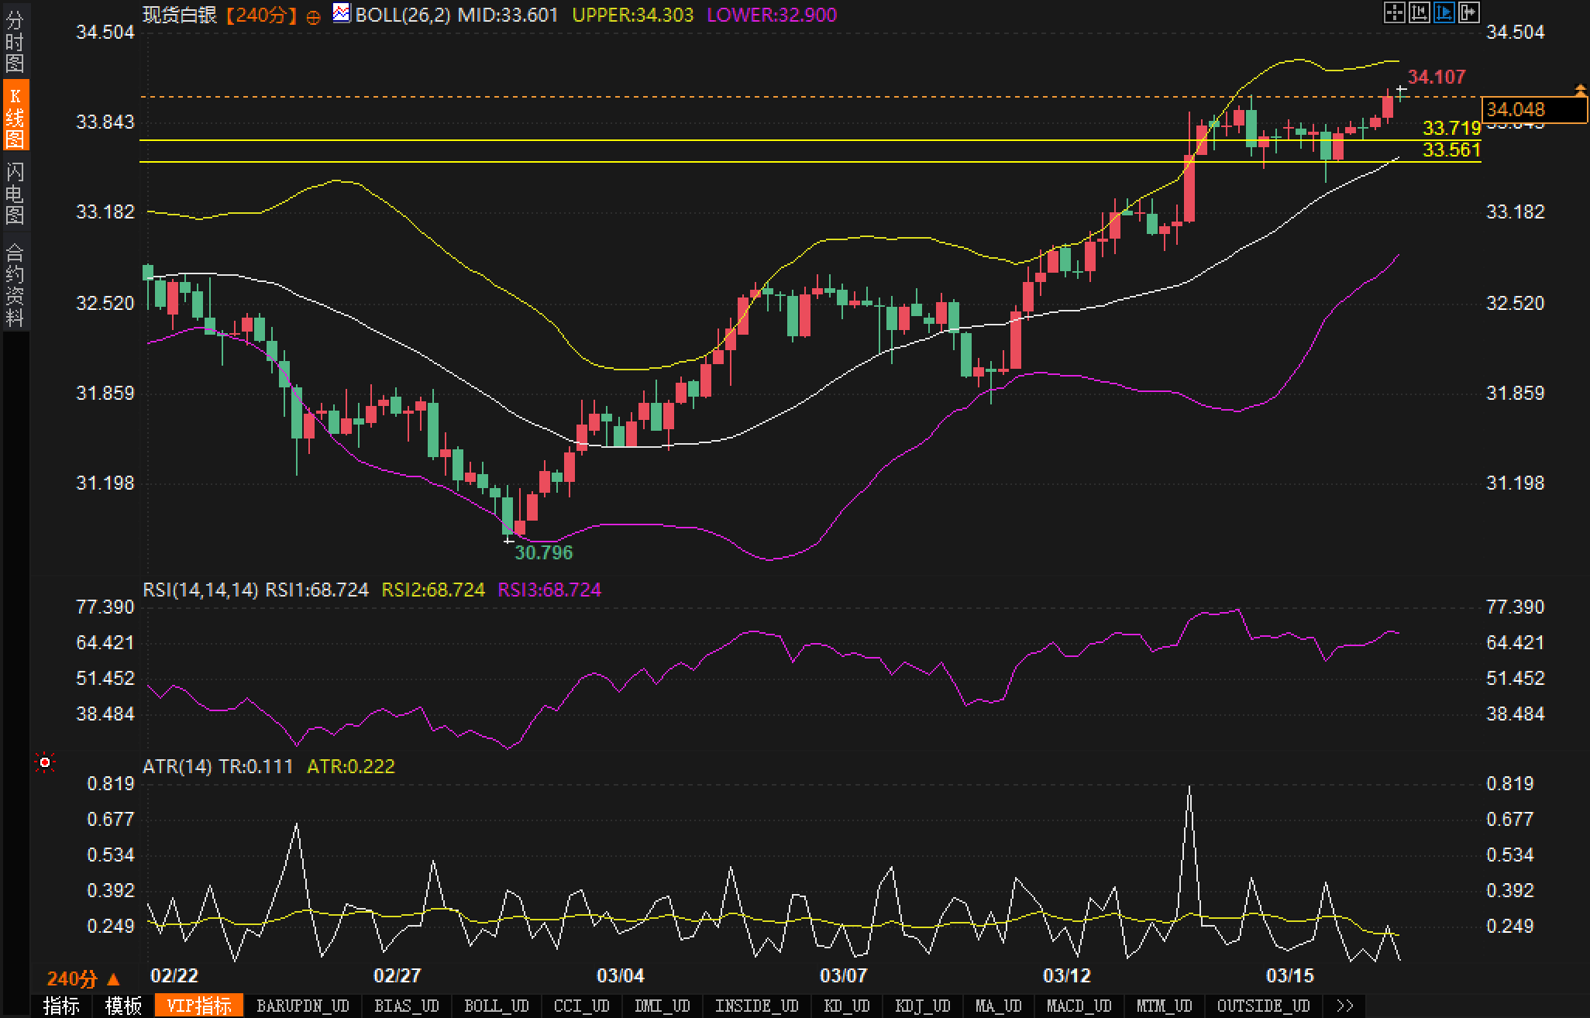The width and height of the screenshot is (1590, 1018).
Task: Click the RSI2:68.724 value
Action: point(433,590)
